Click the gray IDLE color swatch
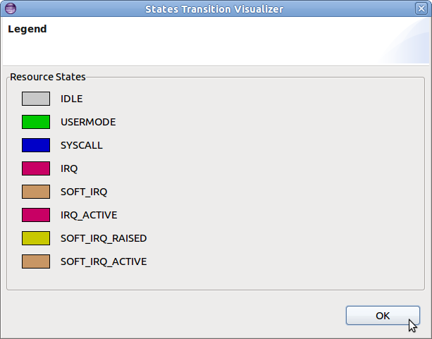432x339 pixels. [x=36, y=99]
